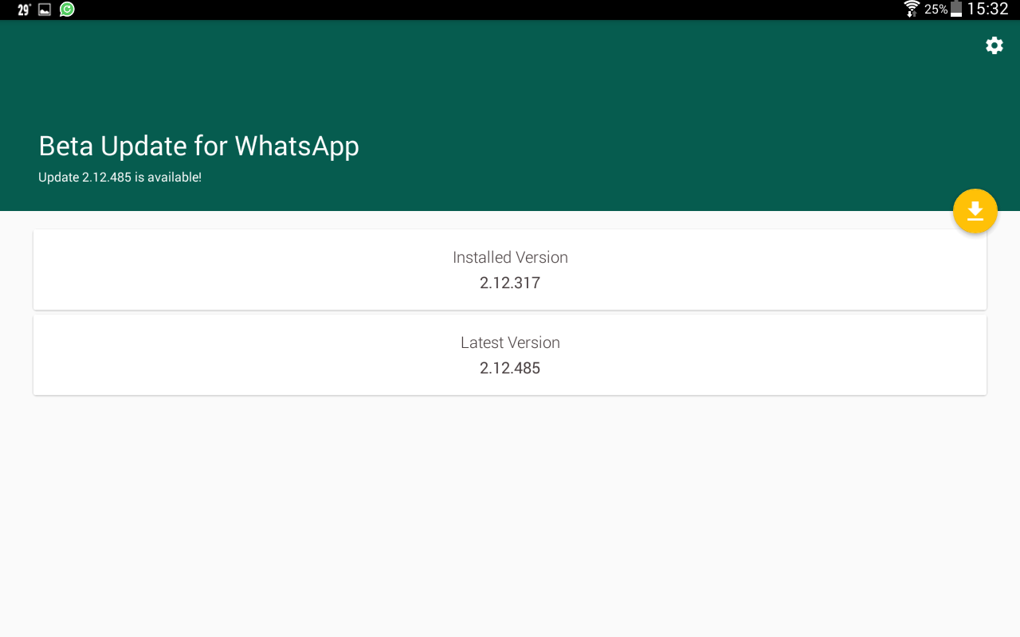Tap the black status bar strip
This screenshot has height=637, width=1020.
510,10
